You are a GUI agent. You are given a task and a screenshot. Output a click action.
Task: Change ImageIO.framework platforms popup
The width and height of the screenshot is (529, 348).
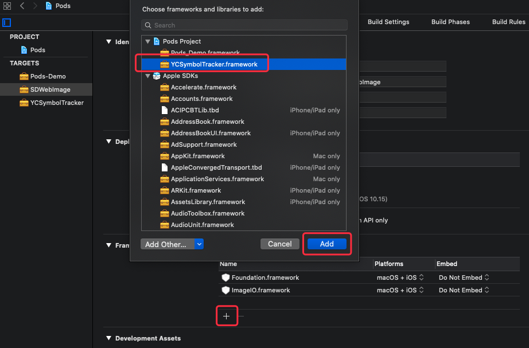point(400,290)
